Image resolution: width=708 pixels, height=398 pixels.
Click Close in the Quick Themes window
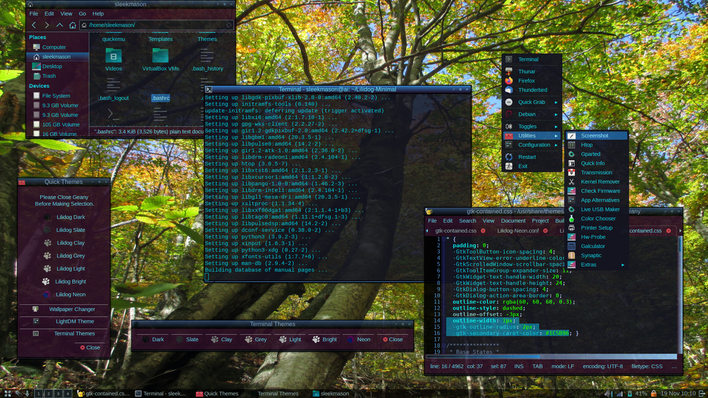pyautogui.click(x=90, y=348)
